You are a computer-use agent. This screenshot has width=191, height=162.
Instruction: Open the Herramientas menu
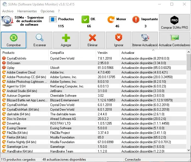[27, 11]
